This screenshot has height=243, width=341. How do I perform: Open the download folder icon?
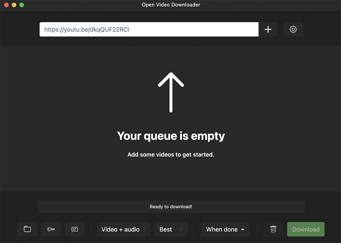27,229
